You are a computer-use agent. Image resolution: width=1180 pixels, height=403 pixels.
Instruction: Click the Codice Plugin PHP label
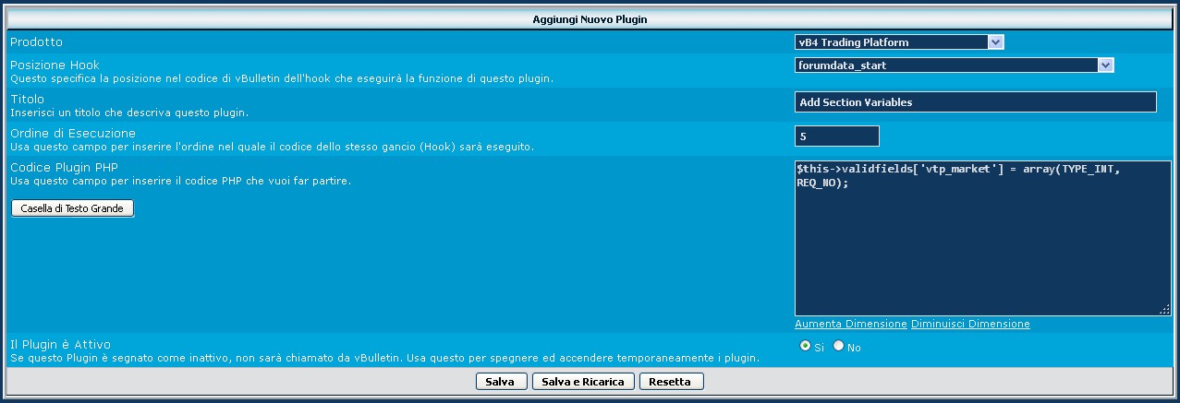click(64, 167)
